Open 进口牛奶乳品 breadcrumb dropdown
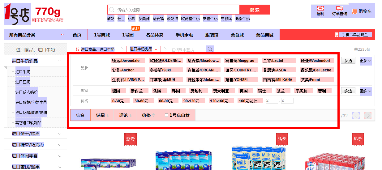The image size is (382, 170). click(144, 49)
